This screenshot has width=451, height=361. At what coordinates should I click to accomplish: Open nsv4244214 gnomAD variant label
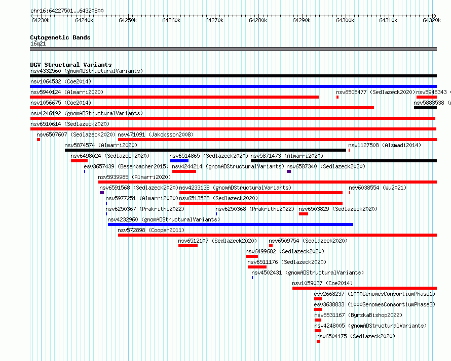click(228, 166)
